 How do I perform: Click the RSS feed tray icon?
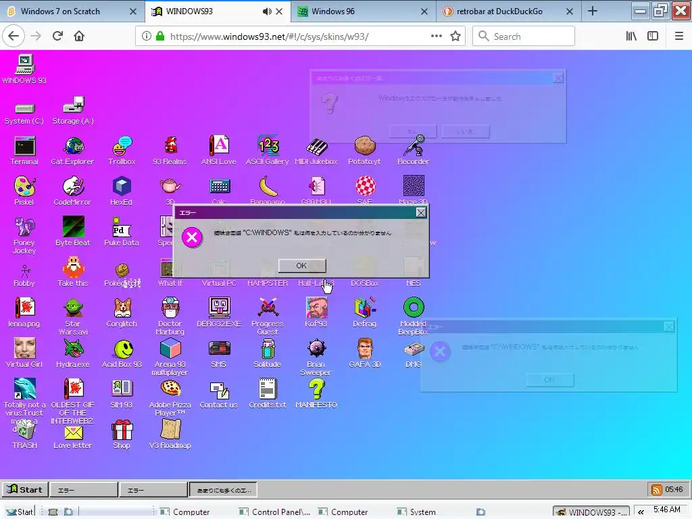coord(657,489)
